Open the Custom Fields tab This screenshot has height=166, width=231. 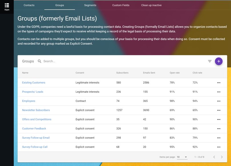(121, 5)
